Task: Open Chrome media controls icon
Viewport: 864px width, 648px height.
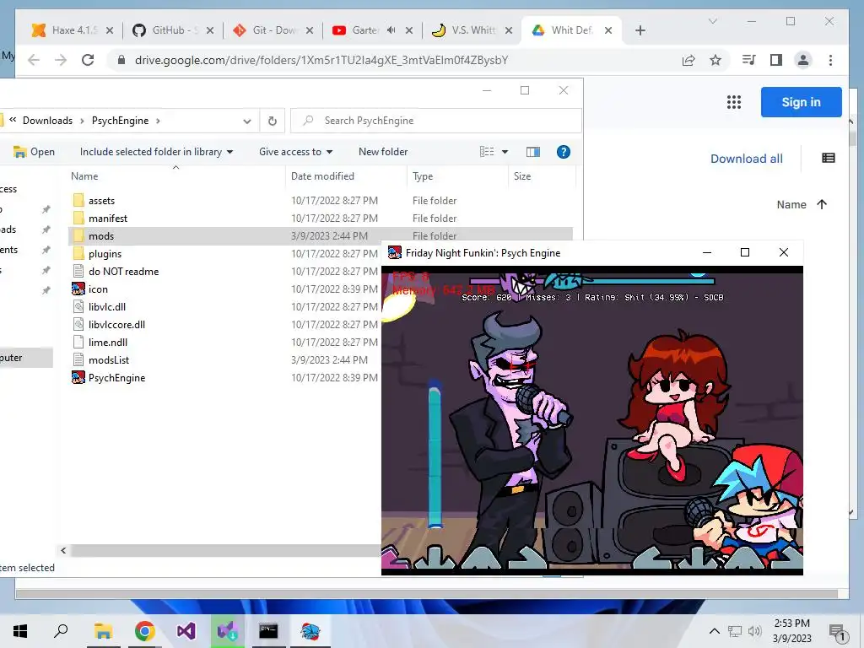Action: [x=748, y=60]
